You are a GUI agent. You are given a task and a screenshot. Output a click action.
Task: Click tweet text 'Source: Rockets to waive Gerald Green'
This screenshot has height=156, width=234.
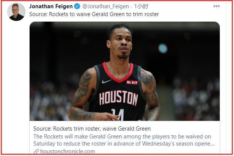[77, 14]
